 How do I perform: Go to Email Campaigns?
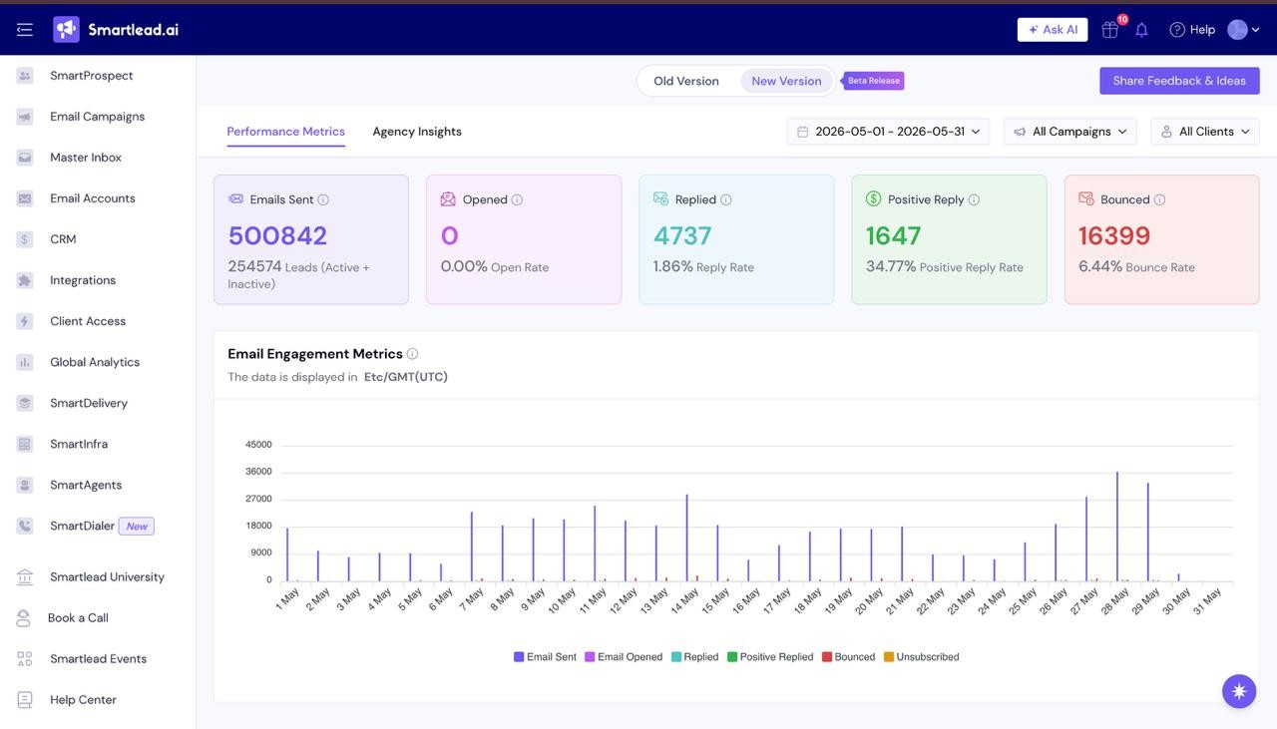[x=98, y=117]
